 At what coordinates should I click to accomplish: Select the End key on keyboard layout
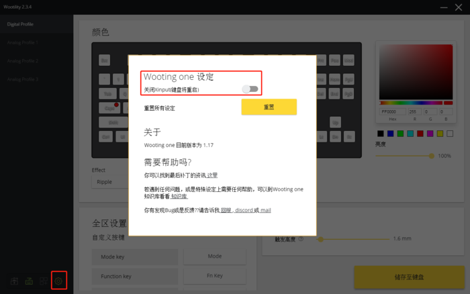[x=334, y=94]
